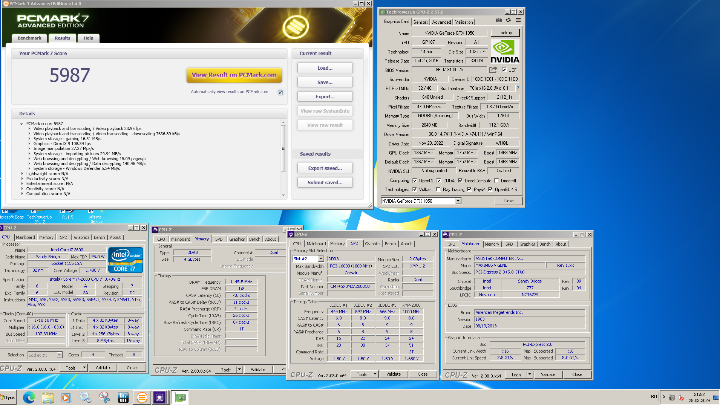
Task: Open the TechPowerUp GPU-Z desktop shortcut
Action: tap(39, 217)
